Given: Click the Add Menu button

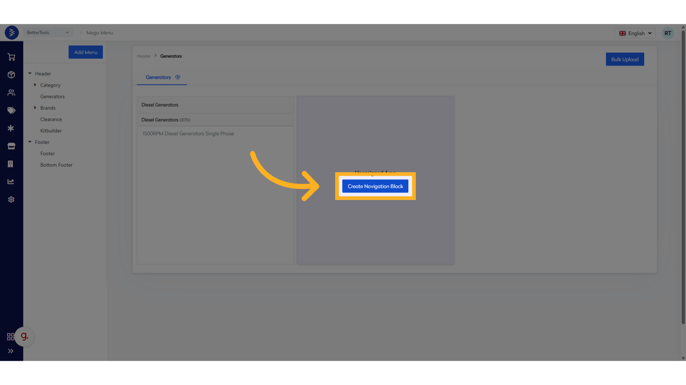Looking at the screenshot, I should [86, 52].
